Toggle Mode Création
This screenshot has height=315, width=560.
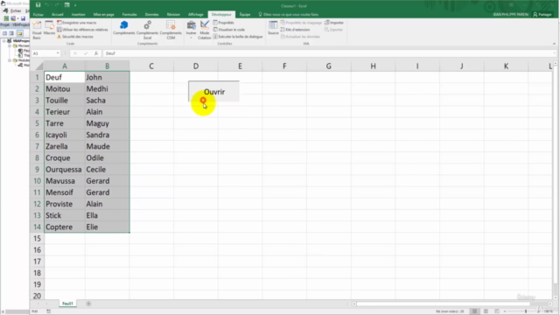[x=204, y=29]
